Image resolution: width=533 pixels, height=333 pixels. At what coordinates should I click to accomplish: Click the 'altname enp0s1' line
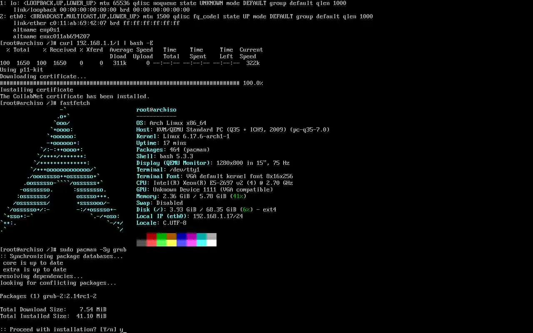[x=37, y=30]
